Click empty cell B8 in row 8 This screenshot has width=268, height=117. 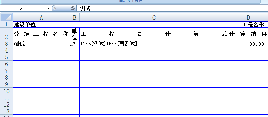click(75, 78)
